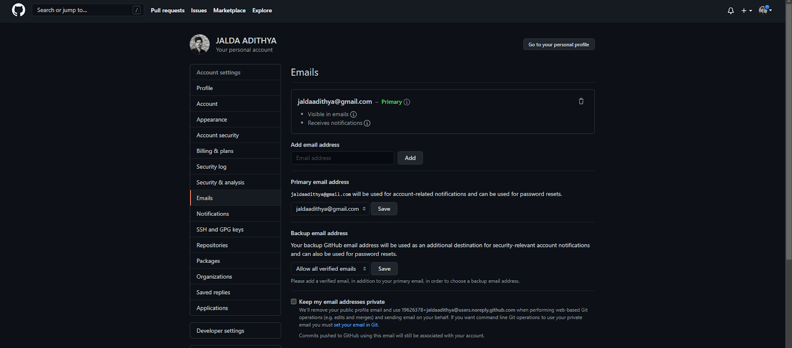The height and width of the screenshot is (348, 792).
Task: Focus the Search or jump to field
Action: point(88,10)
